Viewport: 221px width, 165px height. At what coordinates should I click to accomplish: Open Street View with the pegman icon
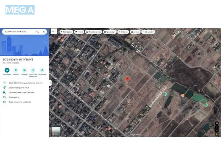tap(217, 134)
